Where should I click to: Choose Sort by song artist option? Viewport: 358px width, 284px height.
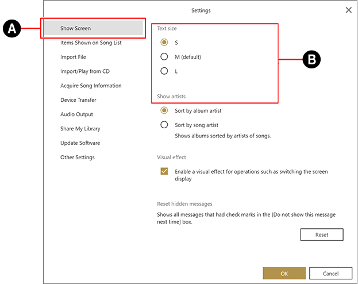(164, 125)
